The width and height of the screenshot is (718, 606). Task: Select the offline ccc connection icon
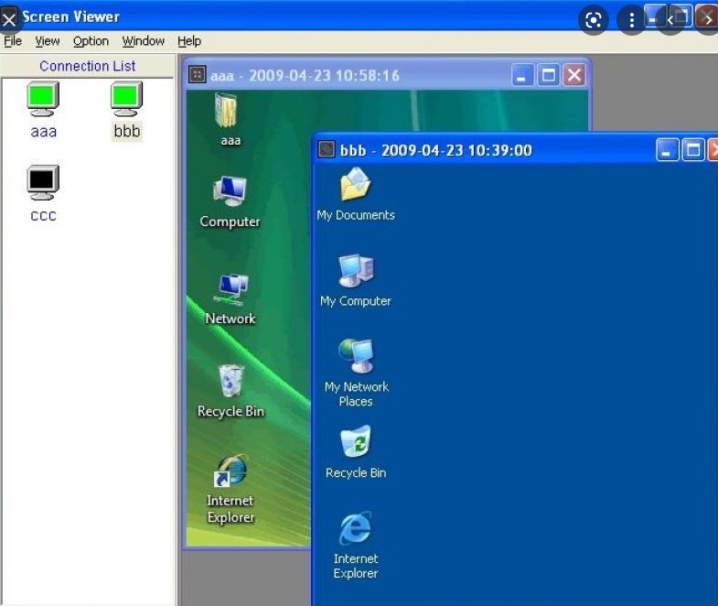point(43,183)
